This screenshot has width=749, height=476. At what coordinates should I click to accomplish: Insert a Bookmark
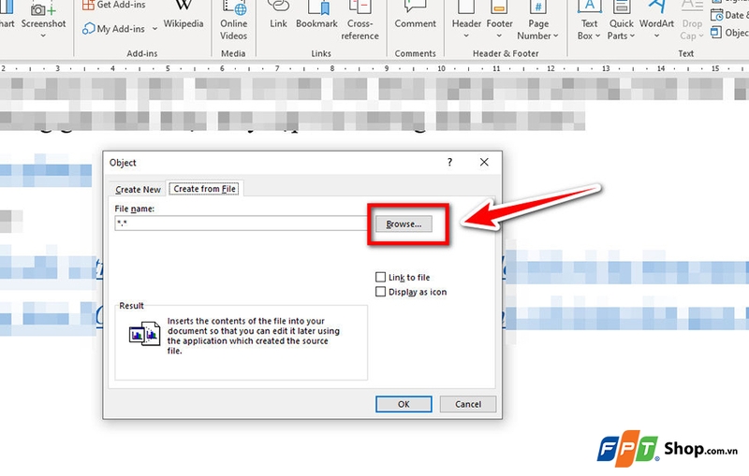(316, 16)
